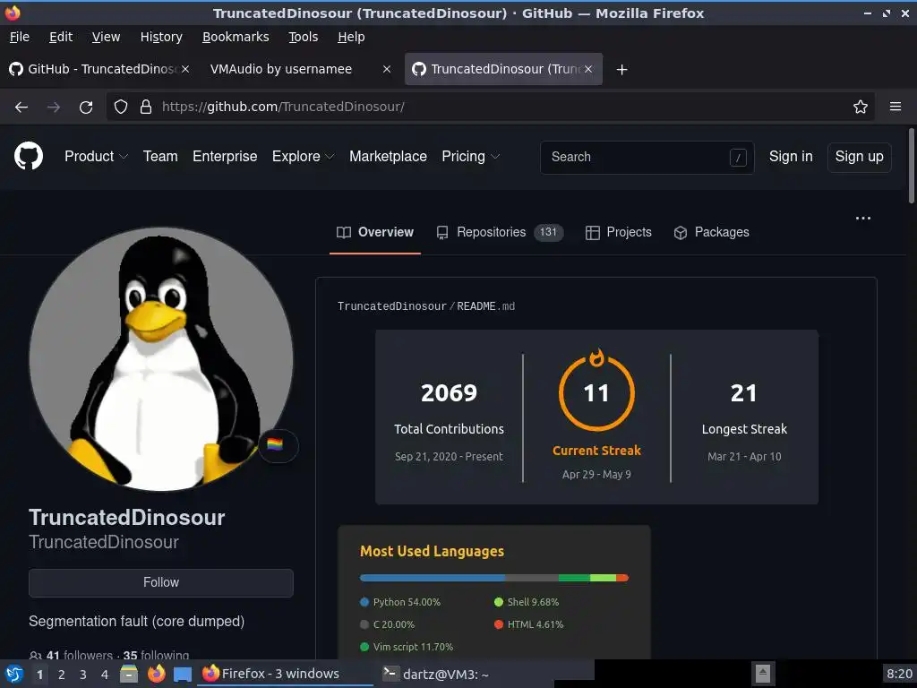Click the HTML 4.61% language entry
Viewport: 917px width, 688px height.
528,624
